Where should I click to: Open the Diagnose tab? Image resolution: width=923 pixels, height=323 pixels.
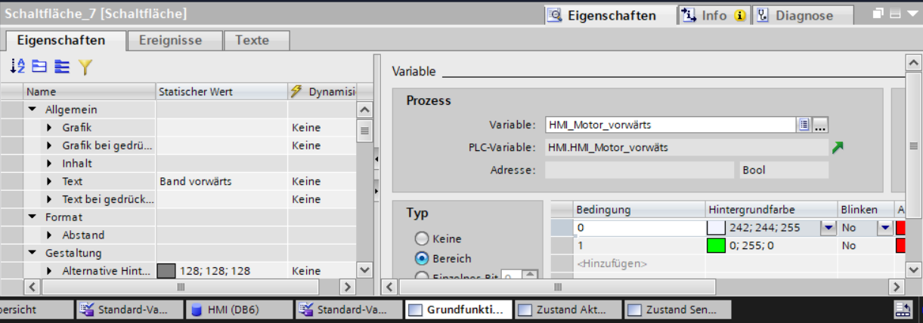804,15
